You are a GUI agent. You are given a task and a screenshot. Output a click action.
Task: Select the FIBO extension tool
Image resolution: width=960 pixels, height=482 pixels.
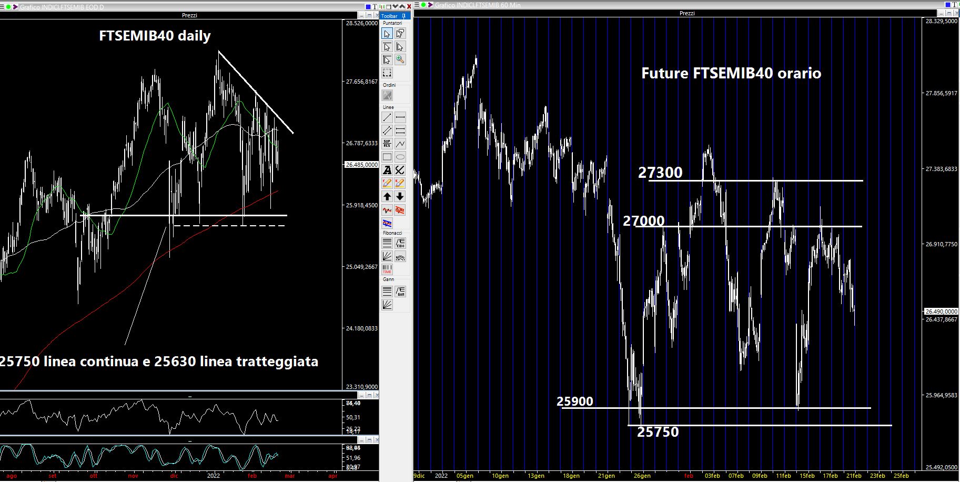[x=400, y=243]
